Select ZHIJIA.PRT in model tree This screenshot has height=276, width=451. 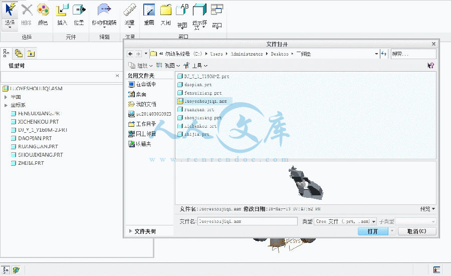point(28,163)
